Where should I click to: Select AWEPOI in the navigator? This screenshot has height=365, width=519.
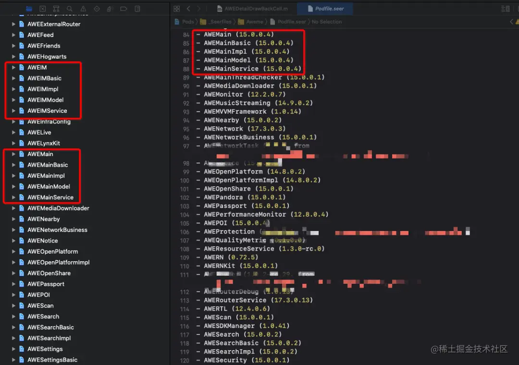[39, 295]
